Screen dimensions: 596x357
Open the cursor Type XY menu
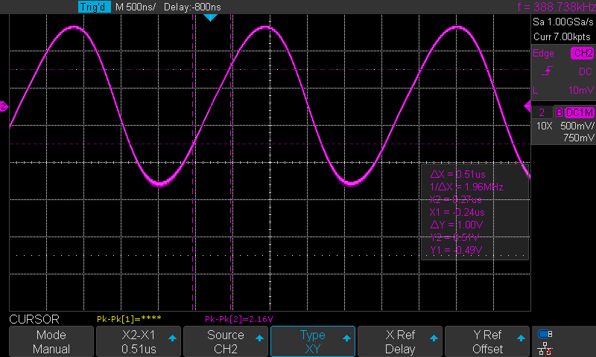312,341
